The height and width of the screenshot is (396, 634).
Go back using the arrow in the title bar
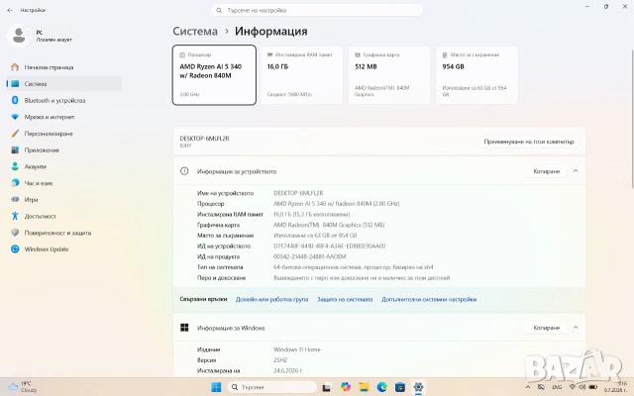coord(10,10)
